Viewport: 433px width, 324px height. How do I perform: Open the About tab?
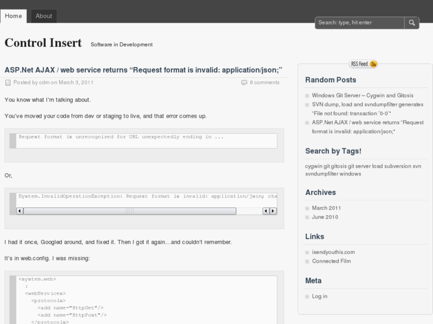coord(43,16)
